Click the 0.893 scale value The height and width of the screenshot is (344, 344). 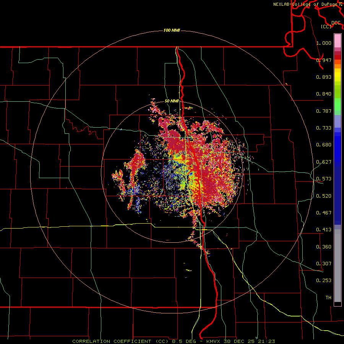(x=324, y=77)
